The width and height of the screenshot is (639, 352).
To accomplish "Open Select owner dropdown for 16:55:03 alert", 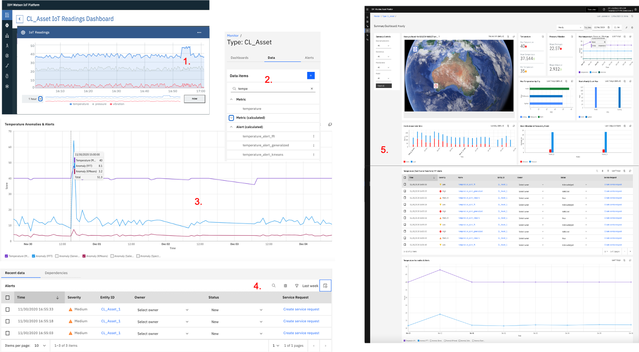I will [163, 334].
